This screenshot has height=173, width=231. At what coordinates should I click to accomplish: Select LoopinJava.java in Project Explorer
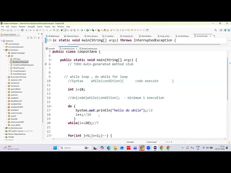19,71
